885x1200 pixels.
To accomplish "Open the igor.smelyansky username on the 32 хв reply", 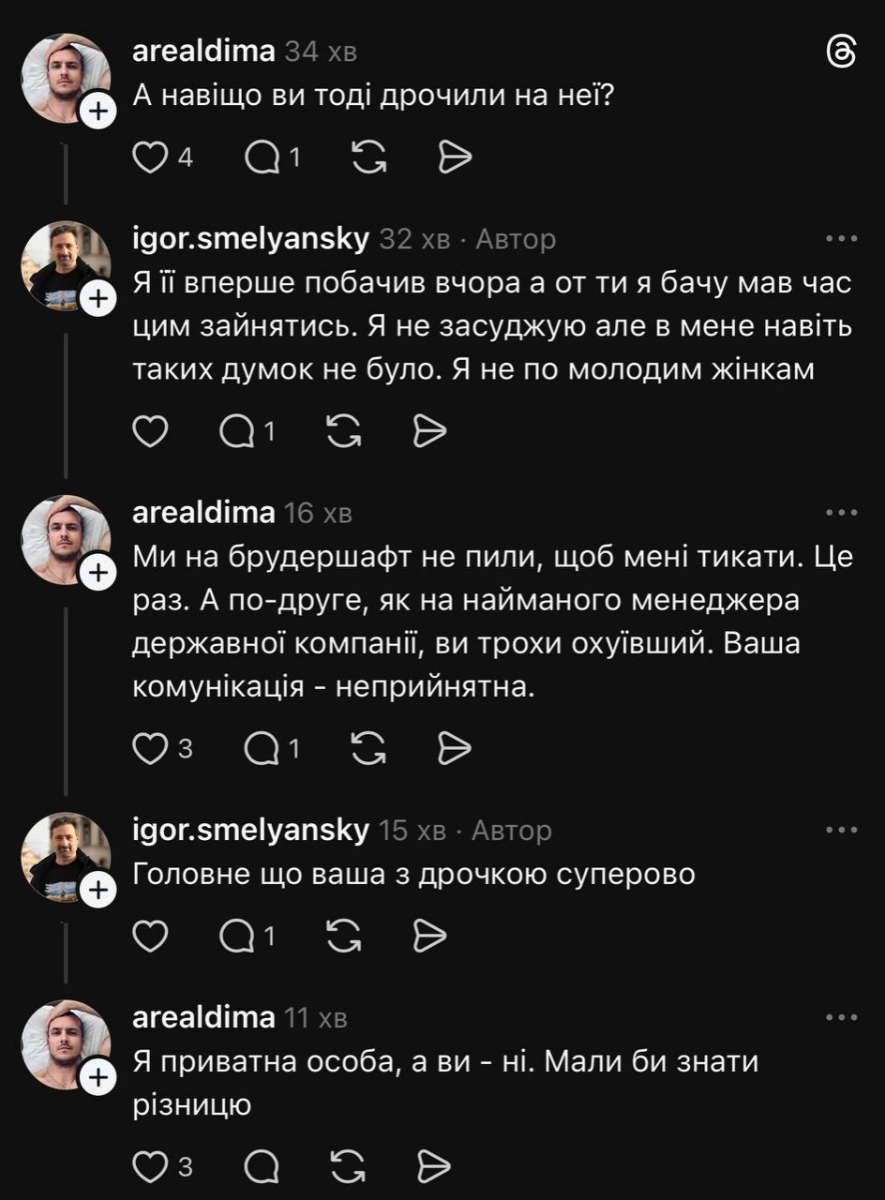I will point(250,239).
